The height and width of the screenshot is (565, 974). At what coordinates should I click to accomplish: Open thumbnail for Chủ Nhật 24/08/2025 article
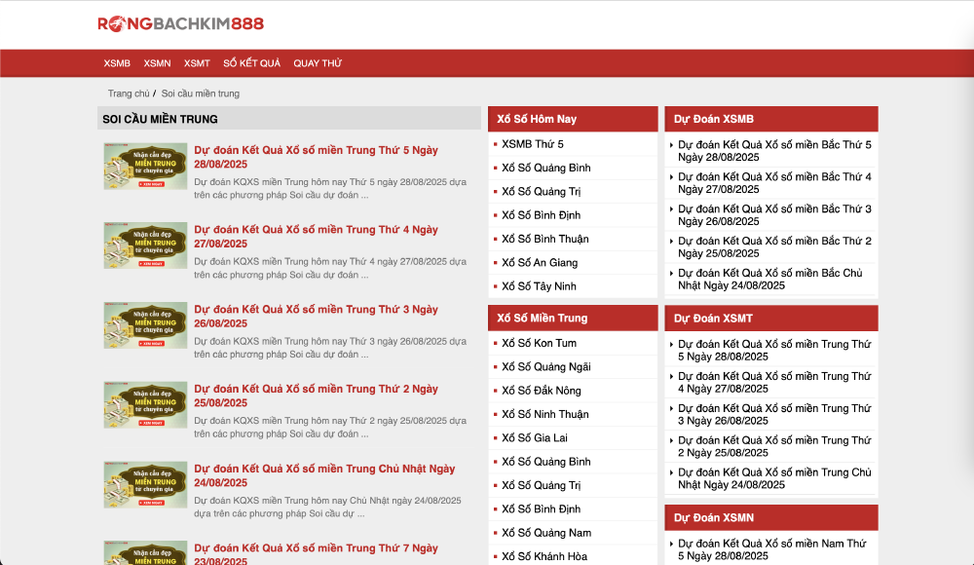pos(145,484)
